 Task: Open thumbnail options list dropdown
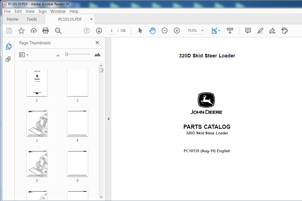click(24, 55)
